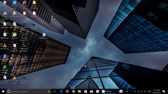168x94 pixels.
Task: Open the People button on the taskbar
Action: [x=127, y=91]
